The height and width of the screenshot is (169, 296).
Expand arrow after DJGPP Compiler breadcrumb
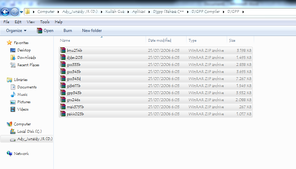(x=223, y=12)
